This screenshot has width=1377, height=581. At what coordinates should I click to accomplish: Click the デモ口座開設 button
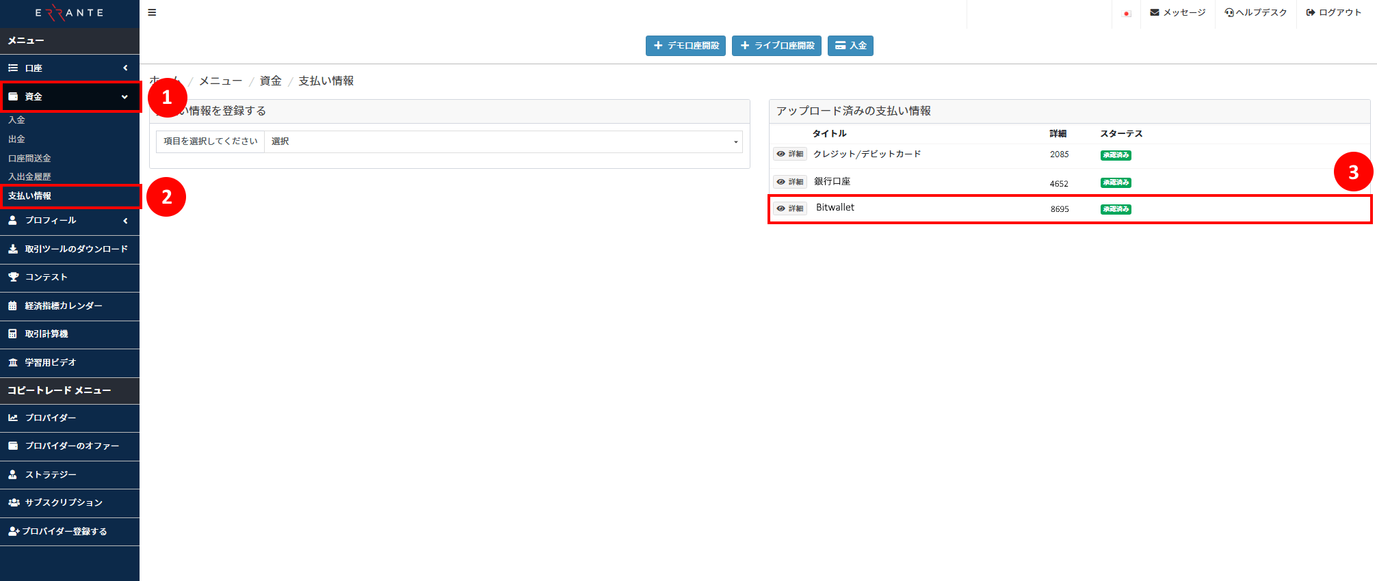click(685, 46)
